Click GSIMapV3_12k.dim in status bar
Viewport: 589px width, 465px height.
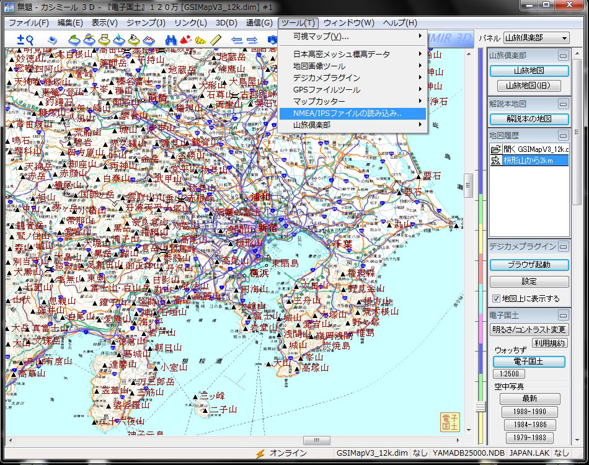(x=372, y=453)
